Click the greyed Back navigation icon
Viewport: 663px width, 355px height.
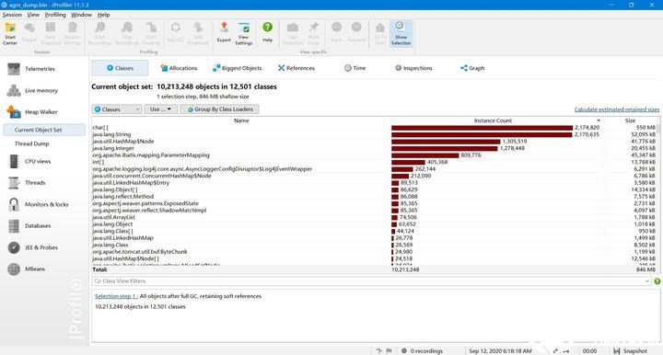[337, 32]
